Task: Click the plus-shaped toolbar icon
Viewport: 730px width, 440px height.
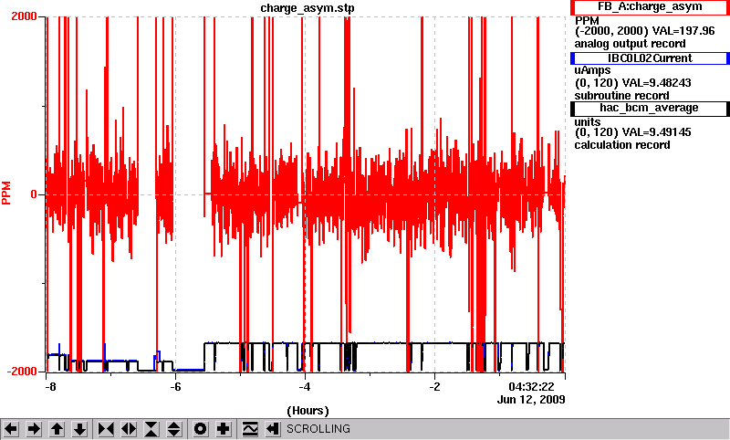Action: 224,428
